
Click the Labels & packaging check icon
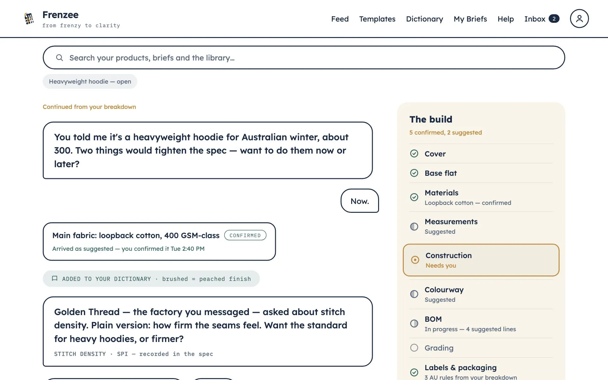pyautogui.click(x=414, y=372)
